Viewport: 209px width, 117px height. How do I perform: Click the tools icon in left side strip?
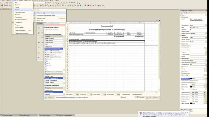39,43
